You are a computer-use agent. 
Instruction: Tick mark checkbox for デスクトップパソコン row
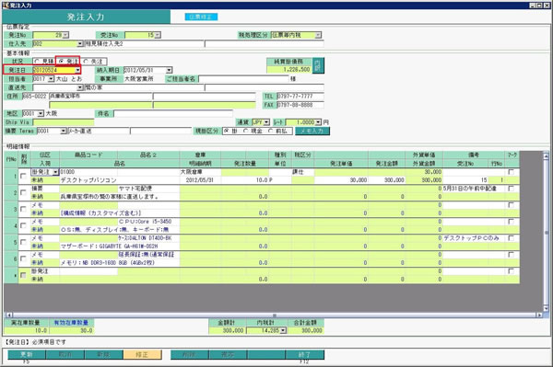pyautogui.click(x=511, y=172)
